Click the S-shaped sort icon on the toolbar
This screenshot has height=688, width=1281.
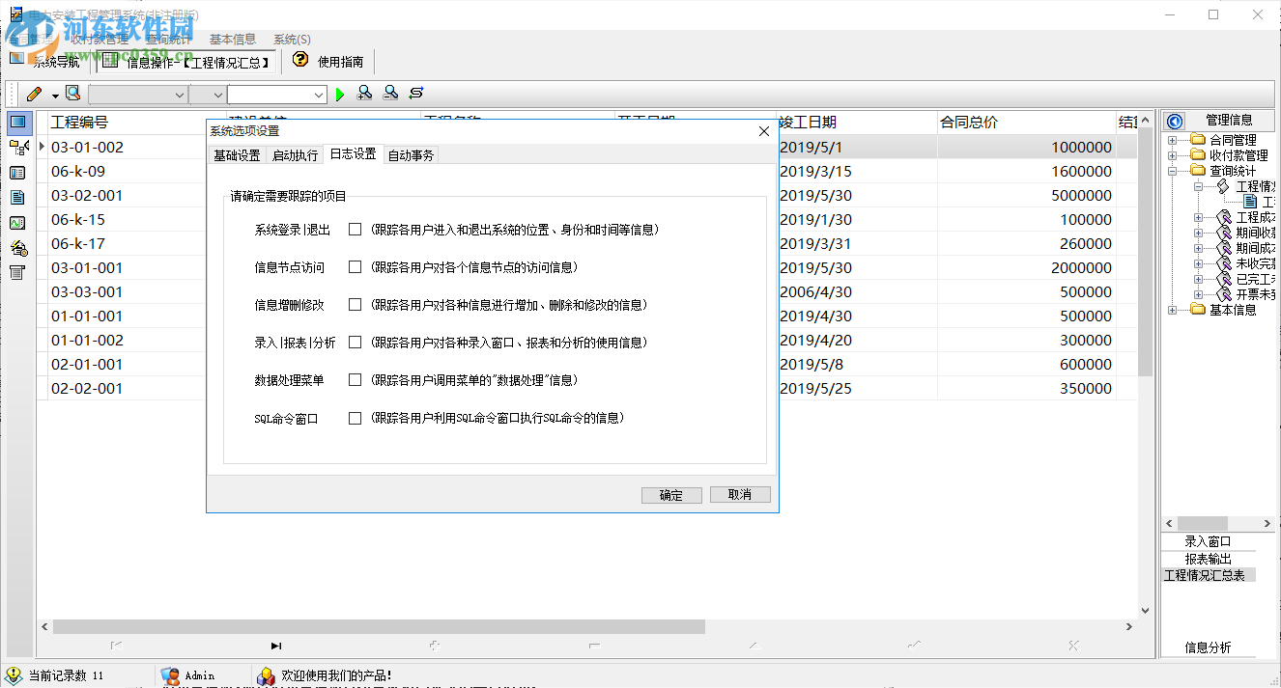coord(415,94)
